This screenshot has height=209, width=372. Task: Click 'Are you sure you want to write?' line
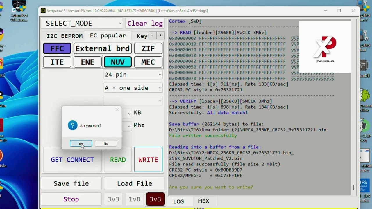coord(211,187)
